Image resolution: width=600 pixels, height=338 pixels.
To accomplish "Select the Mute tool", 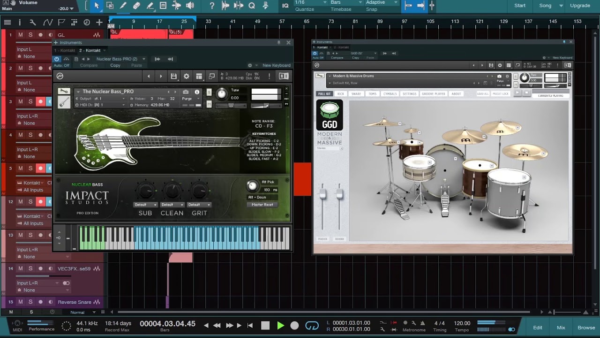I will (x=163, y=6).
